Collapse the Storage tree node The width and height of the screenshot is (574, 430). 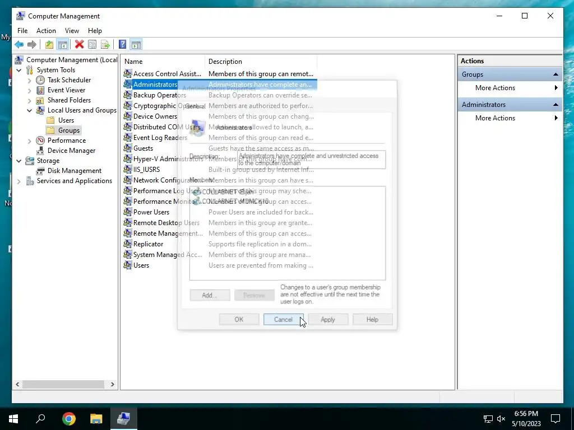click(x=19, y=161)
